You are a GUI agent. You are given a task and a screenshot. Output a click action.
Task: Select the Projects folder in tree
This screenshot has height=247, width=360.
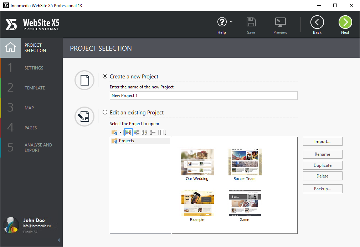[x=140, y=141]
